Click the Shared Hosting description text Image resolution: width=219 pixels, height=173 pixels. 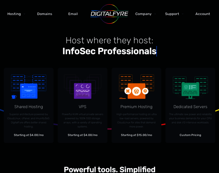(29, 120)
